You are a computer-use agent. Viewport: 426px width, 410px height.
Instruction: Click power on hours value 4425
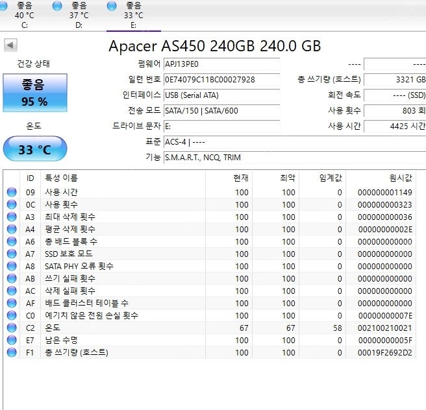point(395,126)
